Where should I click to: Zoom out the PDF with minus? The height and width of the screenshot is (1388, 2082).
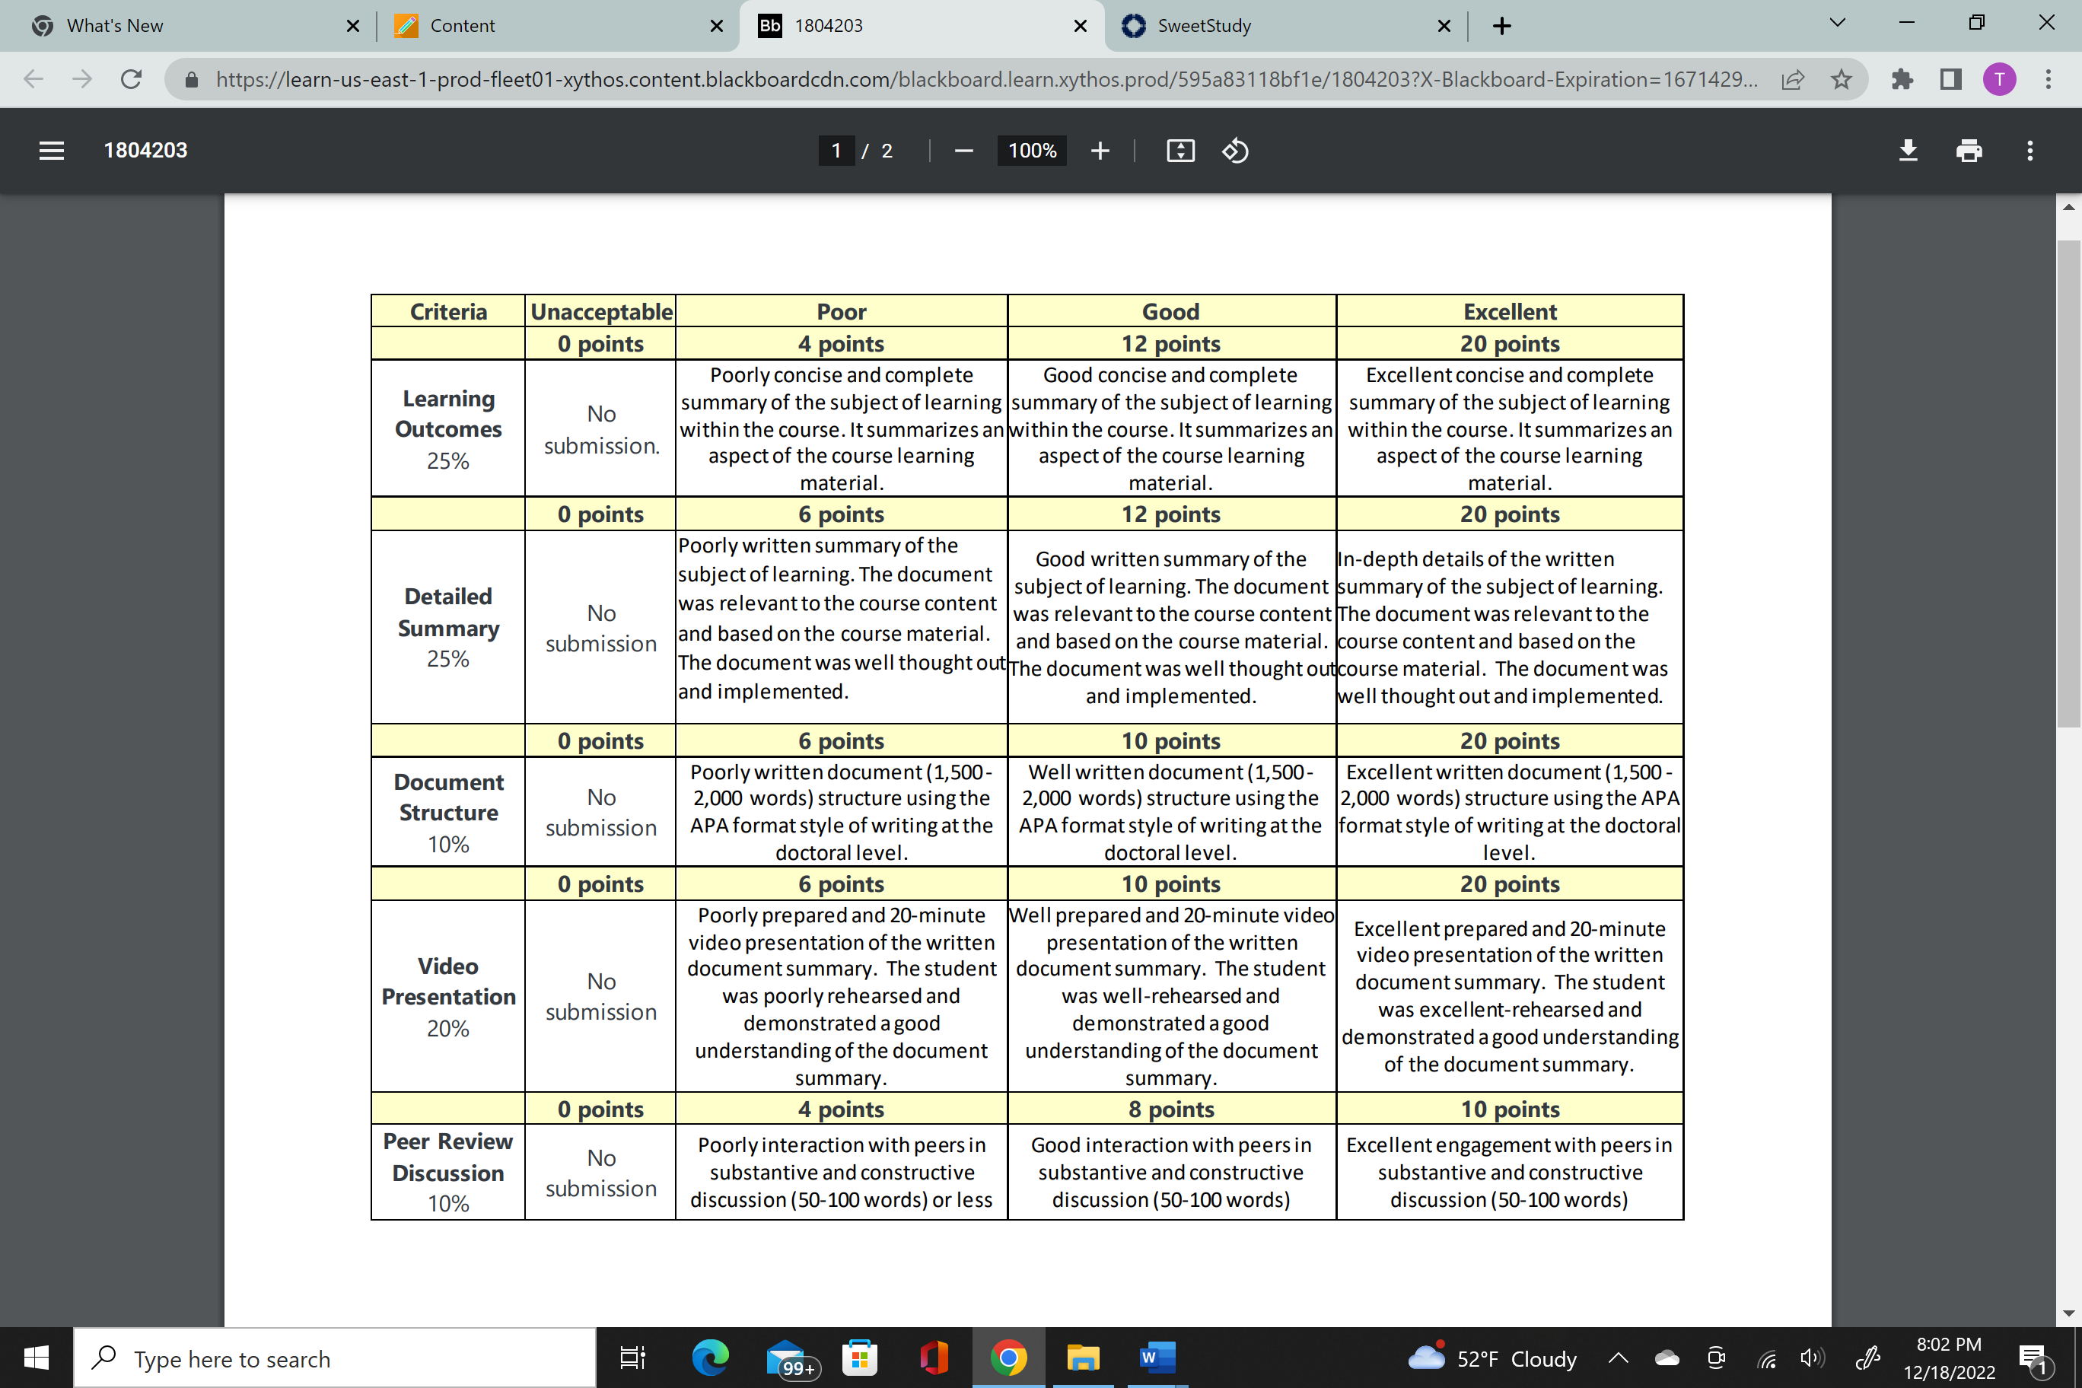[964, 151]
